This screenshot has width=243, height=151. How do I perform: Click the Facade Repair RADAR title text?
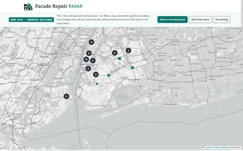coord(59,6)
